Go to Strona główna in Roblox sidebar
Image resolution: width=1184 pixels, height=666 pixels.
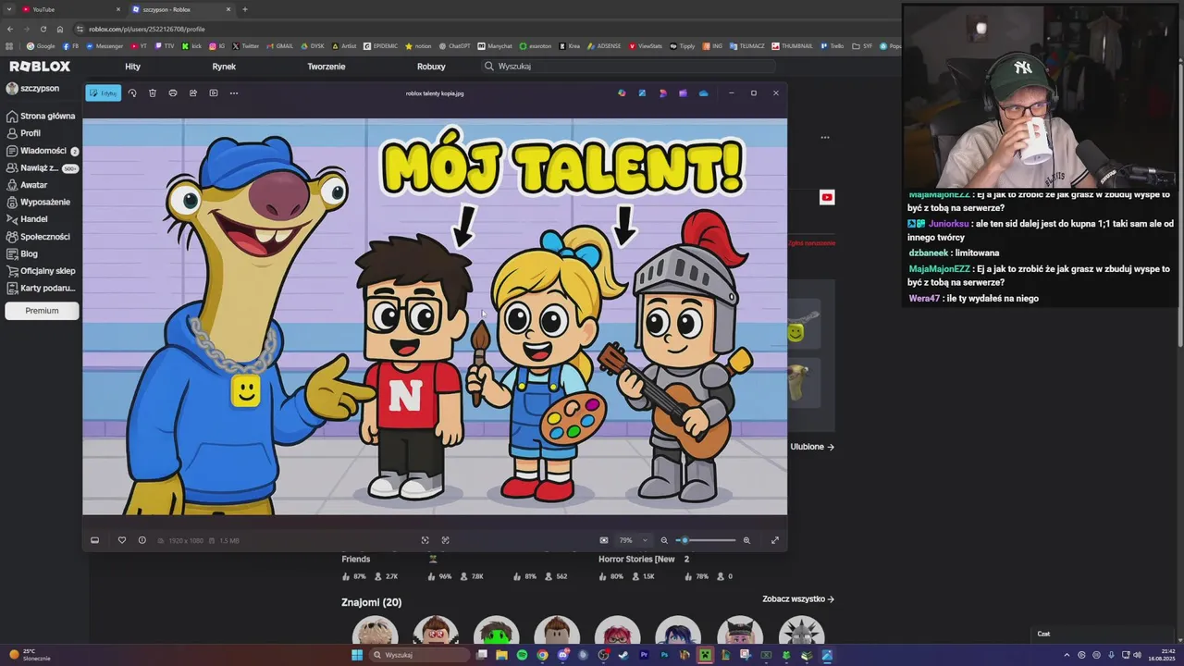pyautogui.click(x=41, y=117)
